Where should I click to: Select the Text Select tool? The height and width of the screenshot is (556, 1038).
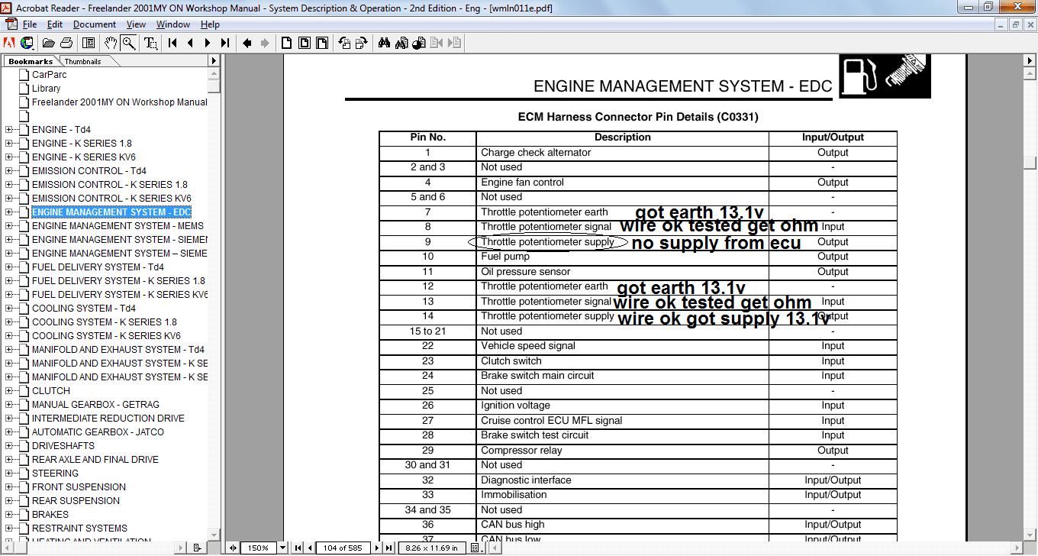coord(150,43)
